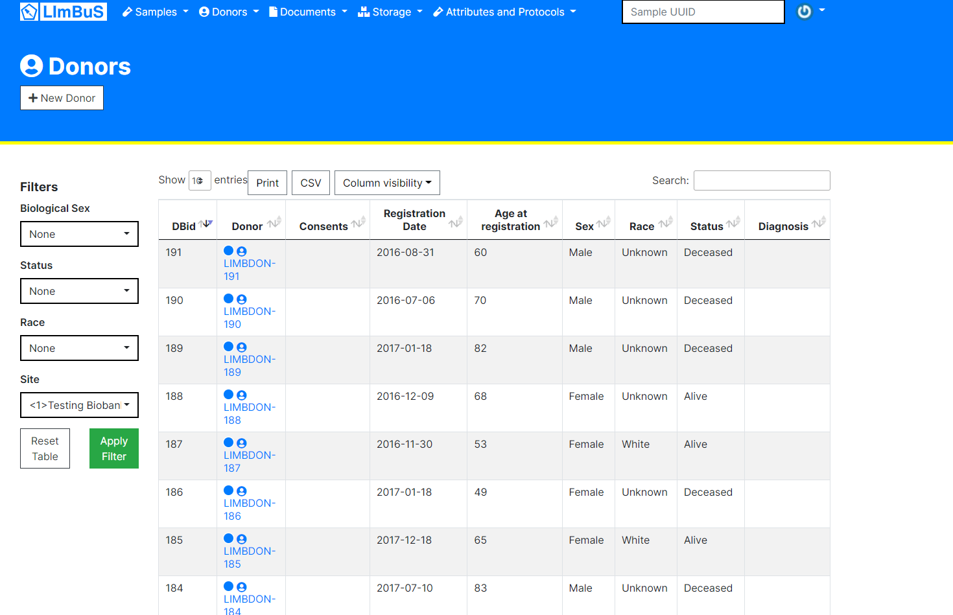Open the Attributes and Protocols menu
This screenshot has height=615, width=953.
504,12
